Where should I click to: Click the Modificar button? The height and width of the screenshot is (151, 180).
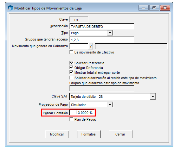(57, 134)
